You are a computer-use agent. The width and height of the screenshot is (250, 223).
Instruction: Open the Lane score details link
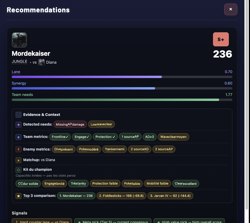(16, 72)
